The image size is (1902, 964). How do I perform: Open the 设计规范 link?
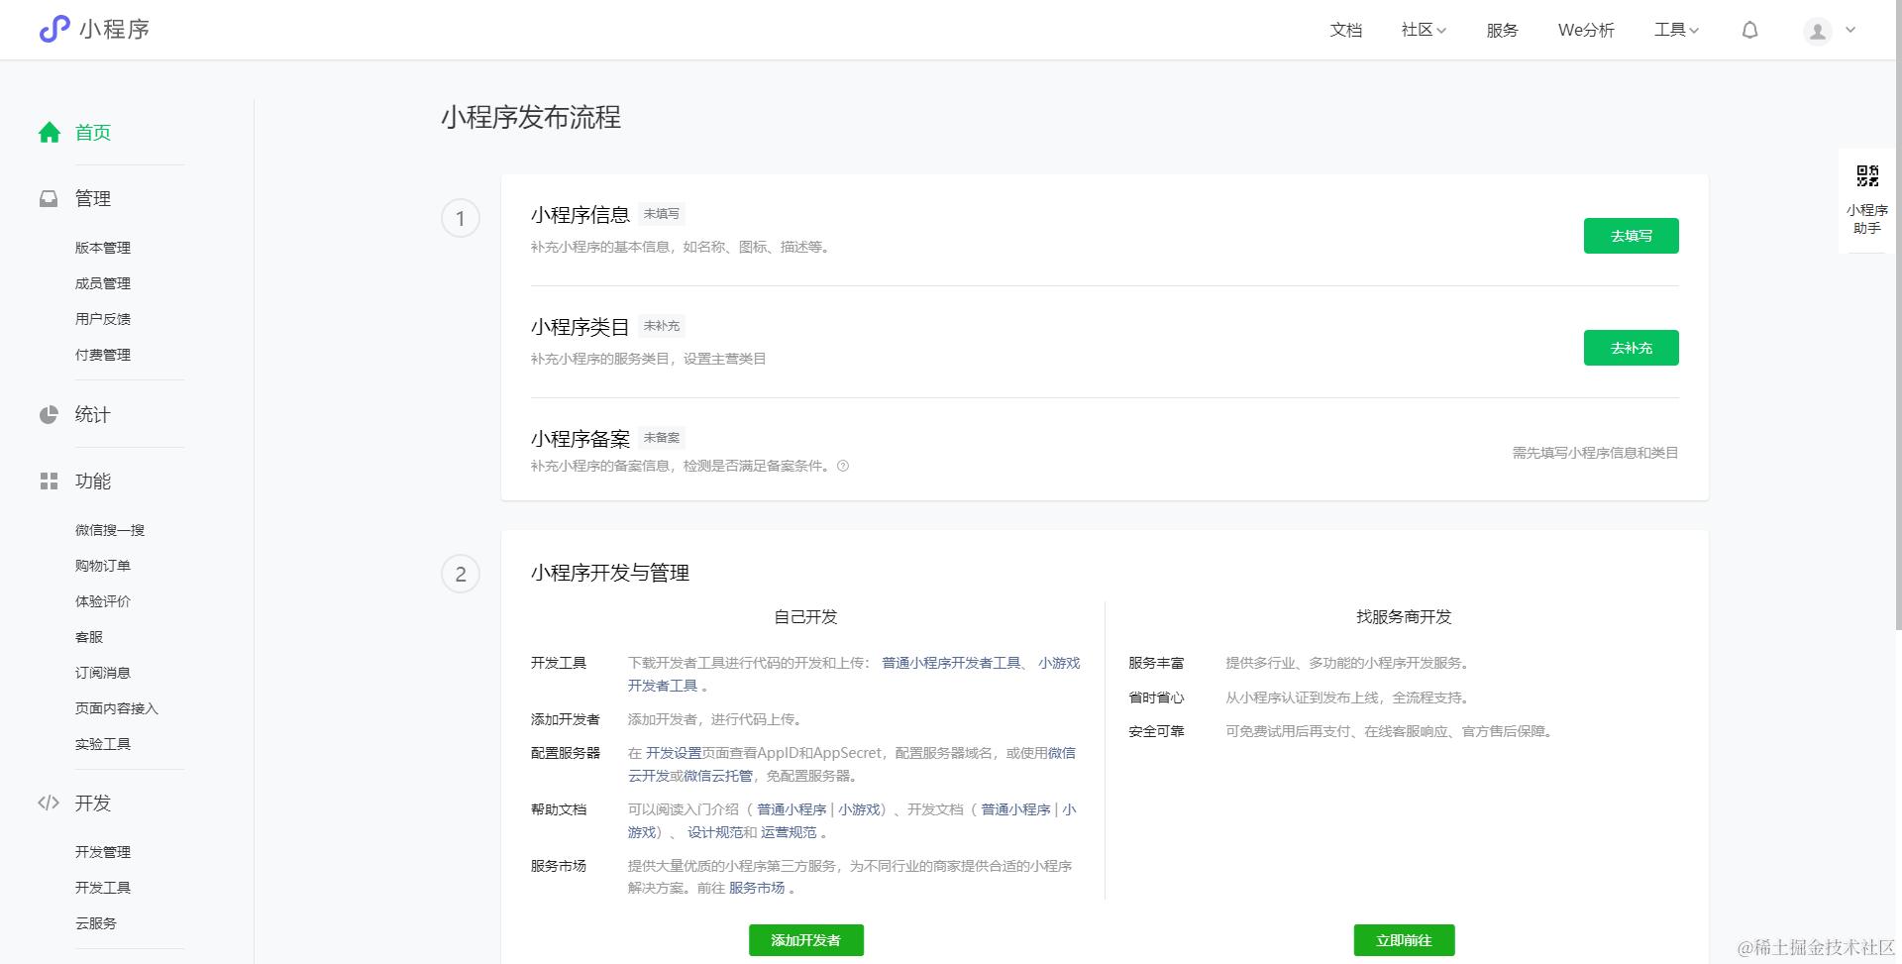(x=715, y=832)
